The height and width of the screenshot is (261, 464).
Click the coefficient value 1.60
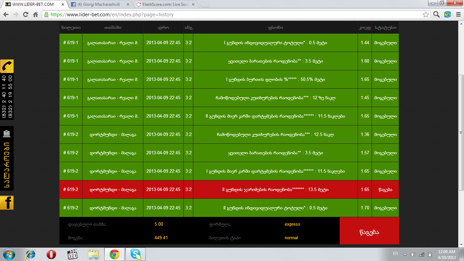click(x=365, y=61)
